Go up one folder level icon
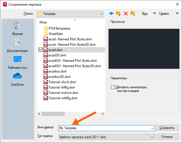 118,14
